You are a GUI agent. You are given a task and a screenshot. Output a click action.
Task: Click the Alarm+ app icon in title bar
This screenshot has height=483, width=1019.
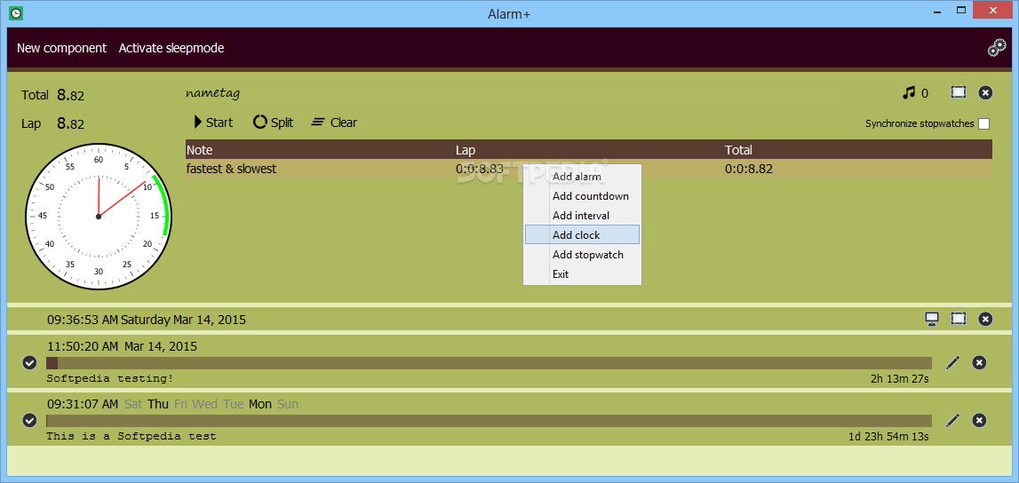18,12
